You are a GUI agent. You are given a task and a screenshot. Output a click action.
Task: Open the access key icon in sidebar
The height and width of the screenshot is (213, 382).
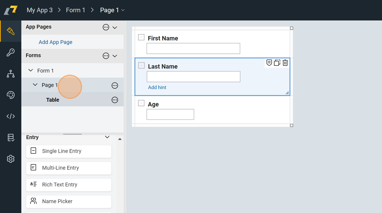coord(11,52)
